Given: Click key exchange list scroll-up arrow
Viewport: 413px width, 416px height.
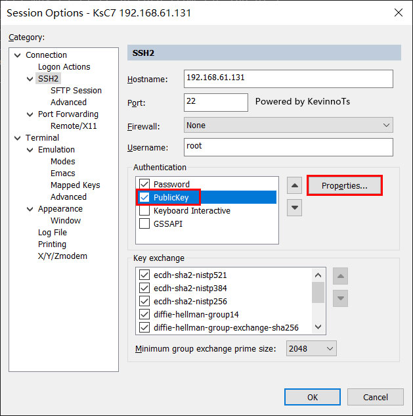Looking at the screenshot, I should tap(318, 275).
